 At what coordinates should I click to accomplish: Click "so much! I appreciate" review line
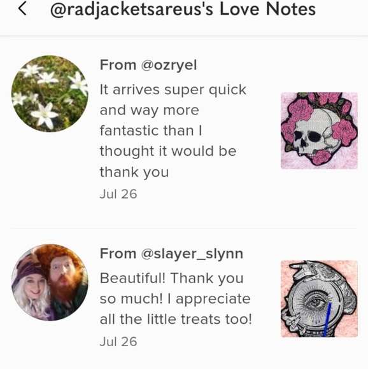coord(175,298)
